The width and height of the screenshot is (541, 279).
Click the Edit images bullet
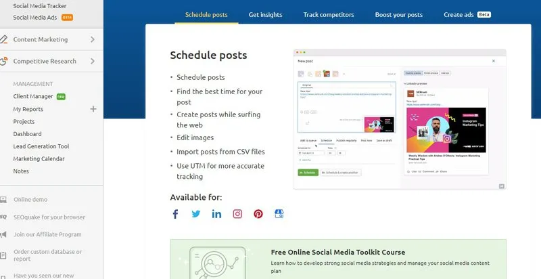(x=195, y=137)
